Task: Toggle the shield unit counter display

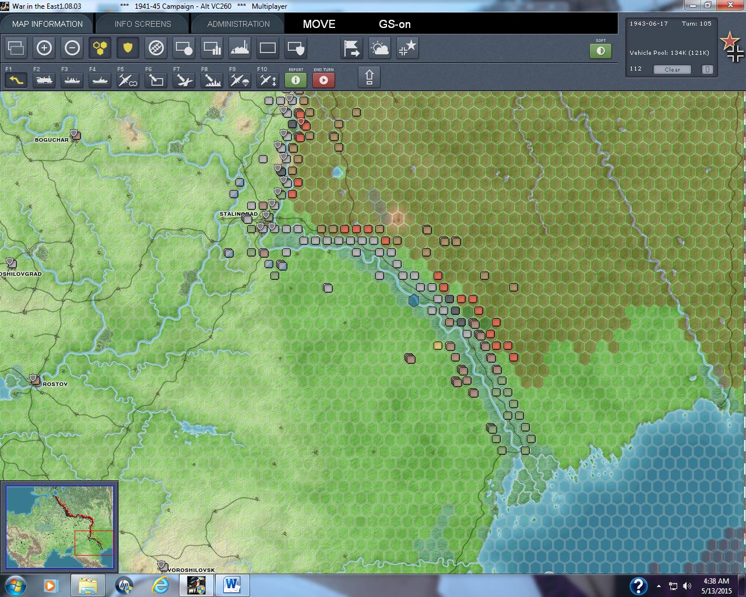Action: coord(128,48)
